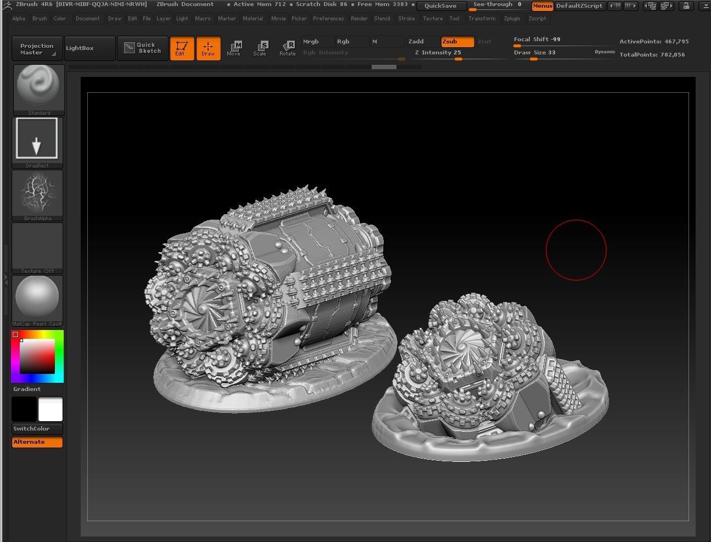Click the TotalPoints: 702,056 readout

(x=652, y=55)
